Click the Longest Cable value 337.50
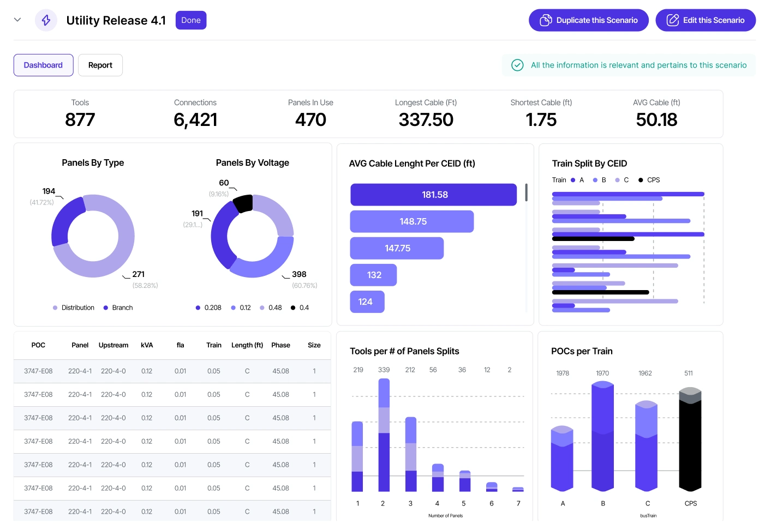The image size is (765, 530). [426, 119]
